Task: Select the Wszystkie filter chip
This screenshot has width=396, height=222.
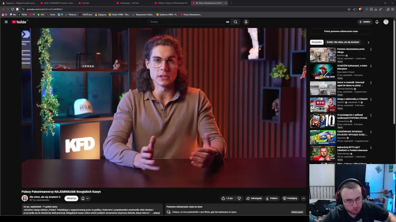Action: click(x=317, y=42)
